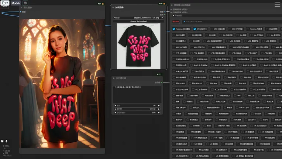Open the Models menu
This screenshot has width=282, height=159.
(x=16, y=3)
